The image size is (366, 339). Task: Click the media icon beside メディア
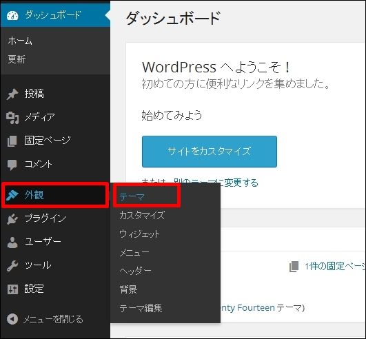point(12,118)
